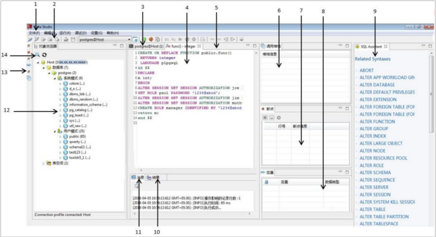Viewport: 436px width, 237px height.
Task: Click the search icon in object browser
Action: pos(37,55)
